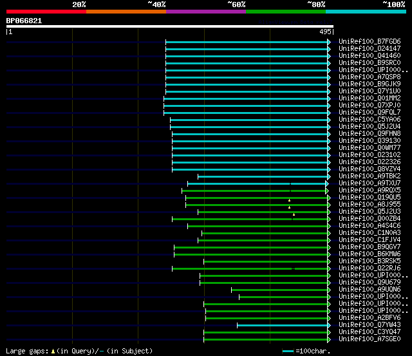Viewport: 412px width, 356px height.
Task: Select the query name BP066821
Action: [24, 21]
